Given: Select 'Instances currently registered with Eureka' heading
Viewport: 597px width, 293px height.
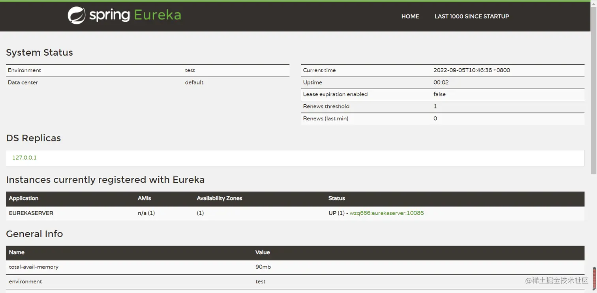Looking at the screenshot, I should click(105, 180).
